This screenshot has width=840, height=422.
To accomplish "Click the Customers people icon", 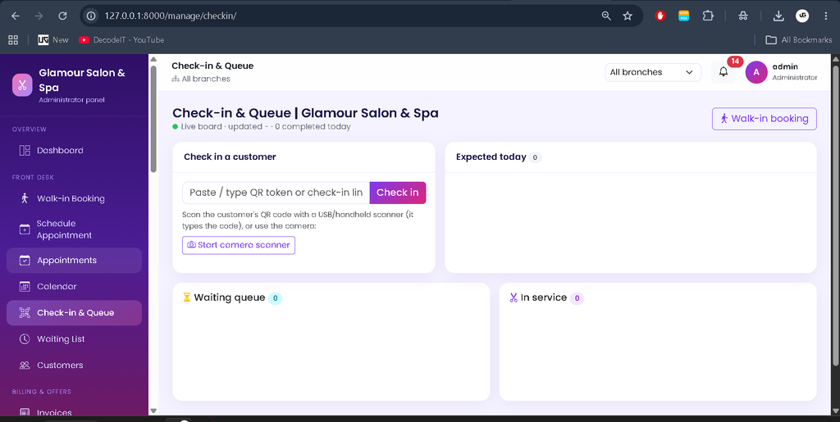I will 25,365.
